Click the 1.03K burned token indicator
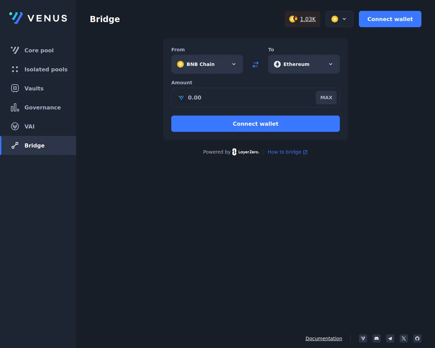Screen dimensions: 435x348 302,19
